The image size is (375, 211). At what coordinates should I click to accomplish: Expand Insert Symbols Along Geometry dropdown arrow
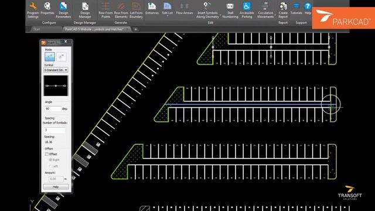coord(220,15)
